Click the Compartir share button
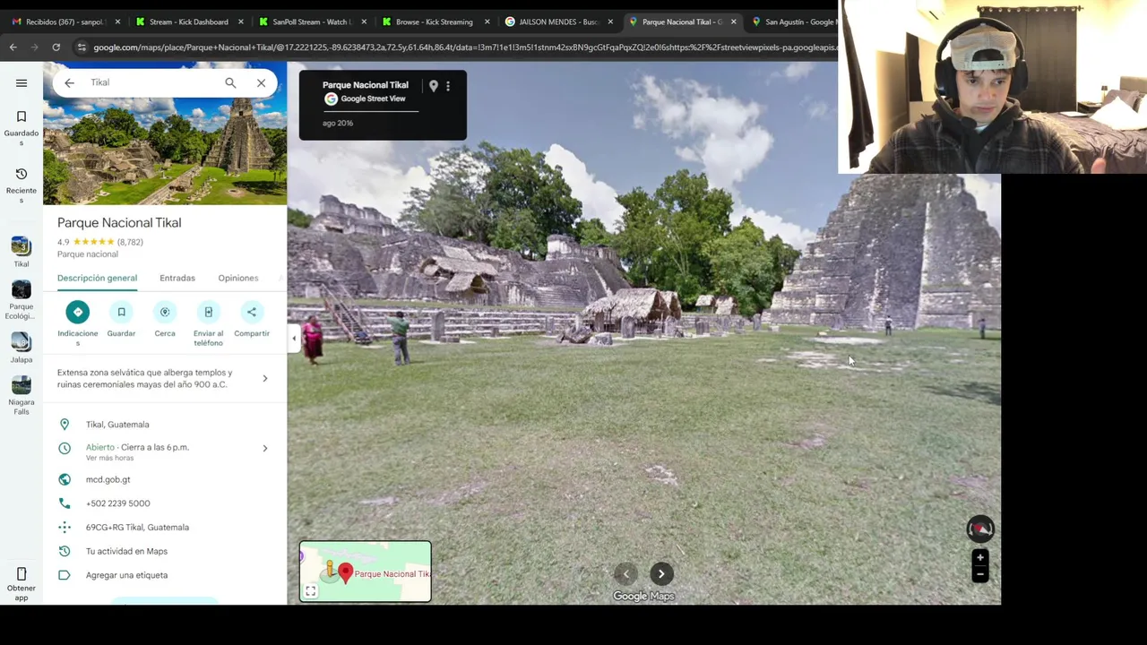The width and height of the screenshot is (1147, 645). [x=252, y=312]
